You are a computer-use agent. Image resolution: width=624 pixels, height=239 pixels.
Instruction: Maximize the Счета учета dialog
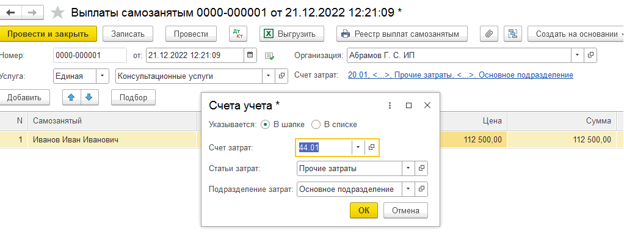408,106
